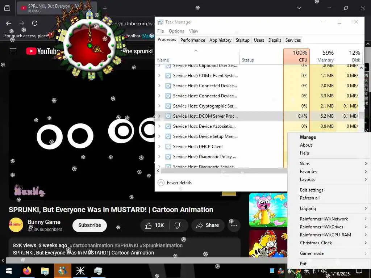
Task: Open Task Manager File menu
Action: coord(161,31)
